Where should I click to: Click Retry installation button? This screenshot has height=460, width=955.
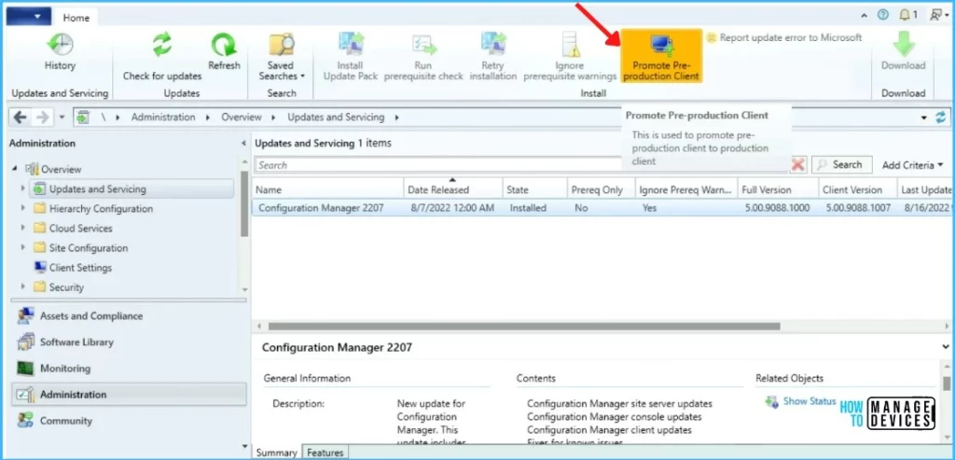click(x=492, y=57)
